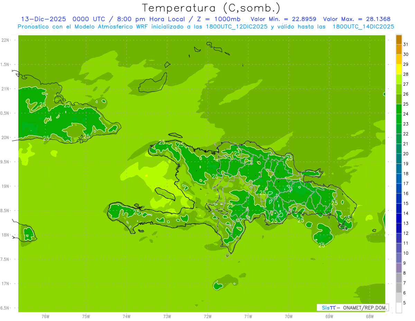Pick the bright yellow swatch between 28 and 29
The width and height of the screenshot is (415, 321).
399,70
